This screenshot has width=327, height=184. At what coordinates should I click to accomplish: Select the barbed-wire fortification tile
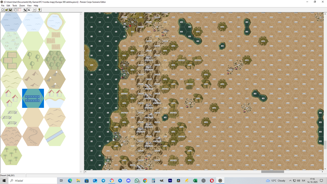(11, 117)
